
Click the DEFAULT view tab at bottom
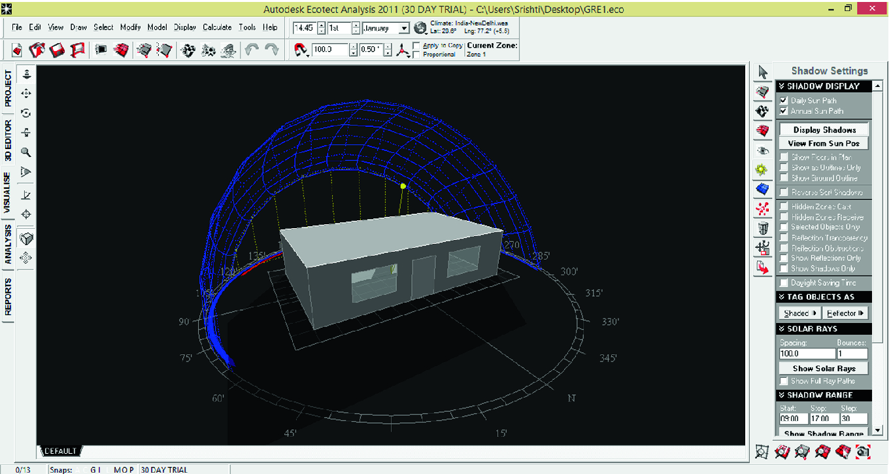click(x=60, y=451)
